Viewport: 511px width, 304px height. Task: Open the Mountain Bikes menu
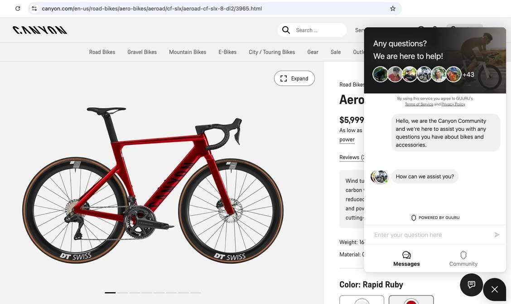[x=187, y=52]
